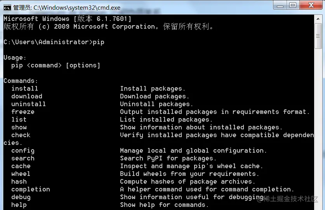Click the 'check' command name
The height and width of the screenshot is (210, 325).
(21, 135)
